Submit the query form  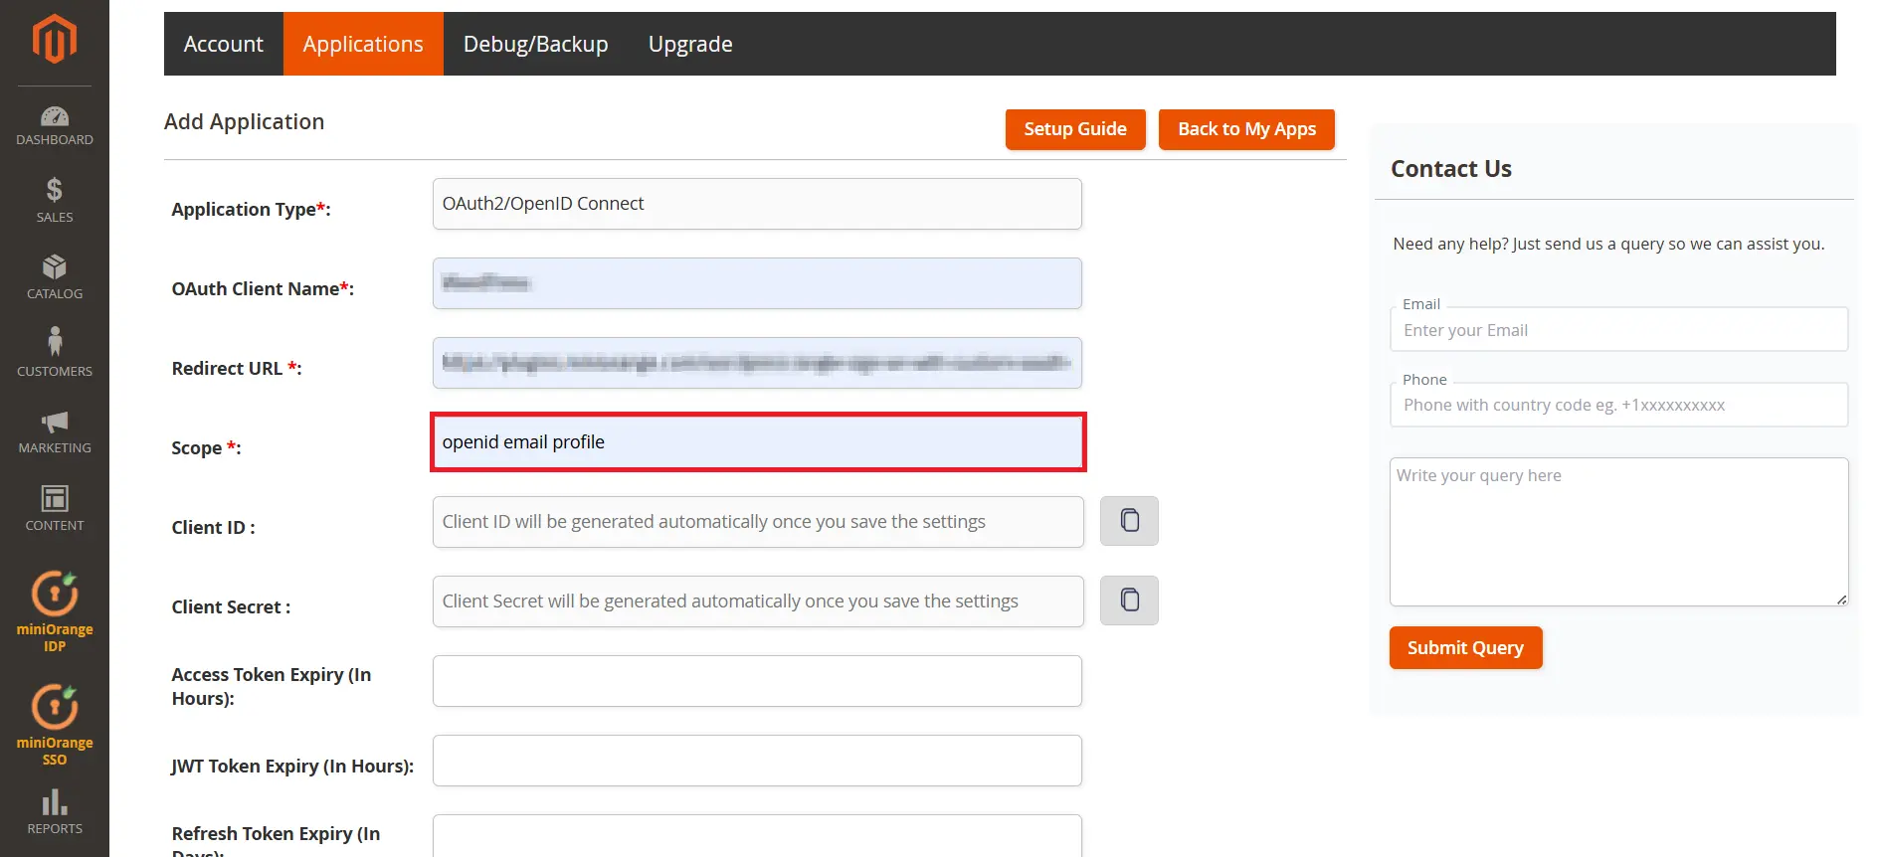click(1465, 648)
